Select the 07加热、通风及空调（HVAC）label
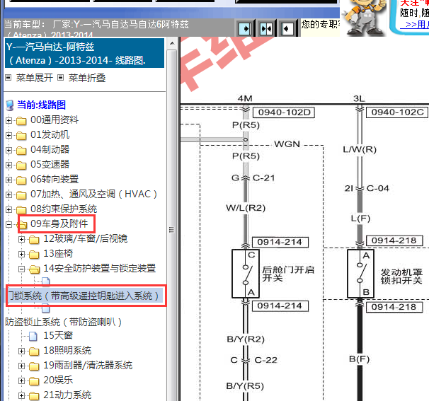The image size is (429, 401). [x=94, y=194]
